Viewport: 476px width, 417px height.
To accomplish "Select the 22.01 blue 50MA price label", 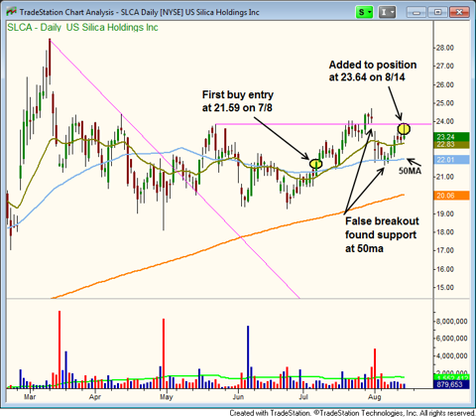I will (x=451, y=160).
